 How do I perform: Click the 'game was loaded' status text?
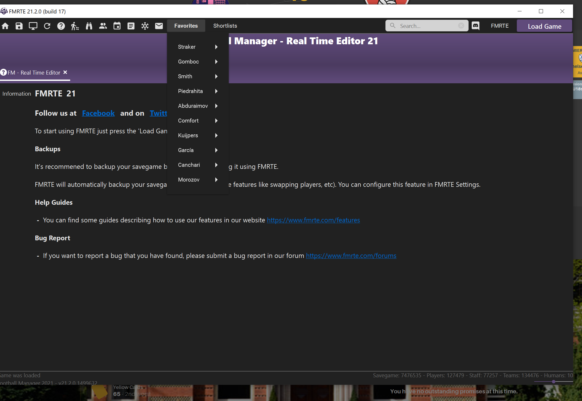(x=20, y=375)
